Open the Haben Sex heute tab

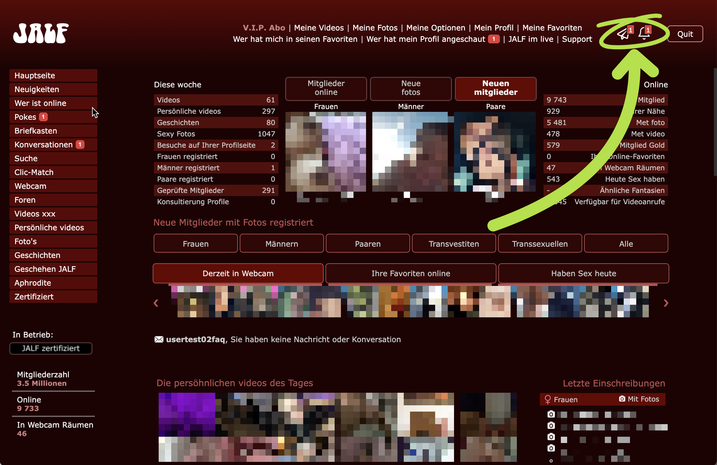tap(584, 273)
